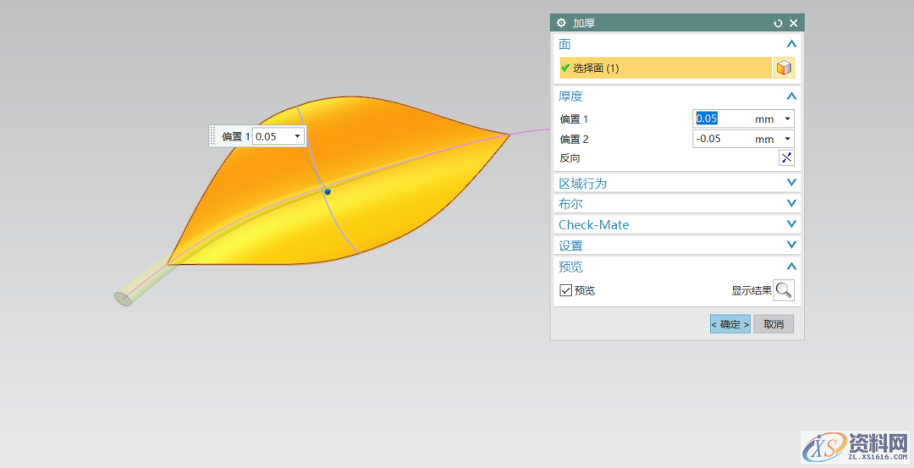Toggle the 预览 checkbox
Image resolution: width=914 pixels, height=468 pixels.
[x=565, y=290]
